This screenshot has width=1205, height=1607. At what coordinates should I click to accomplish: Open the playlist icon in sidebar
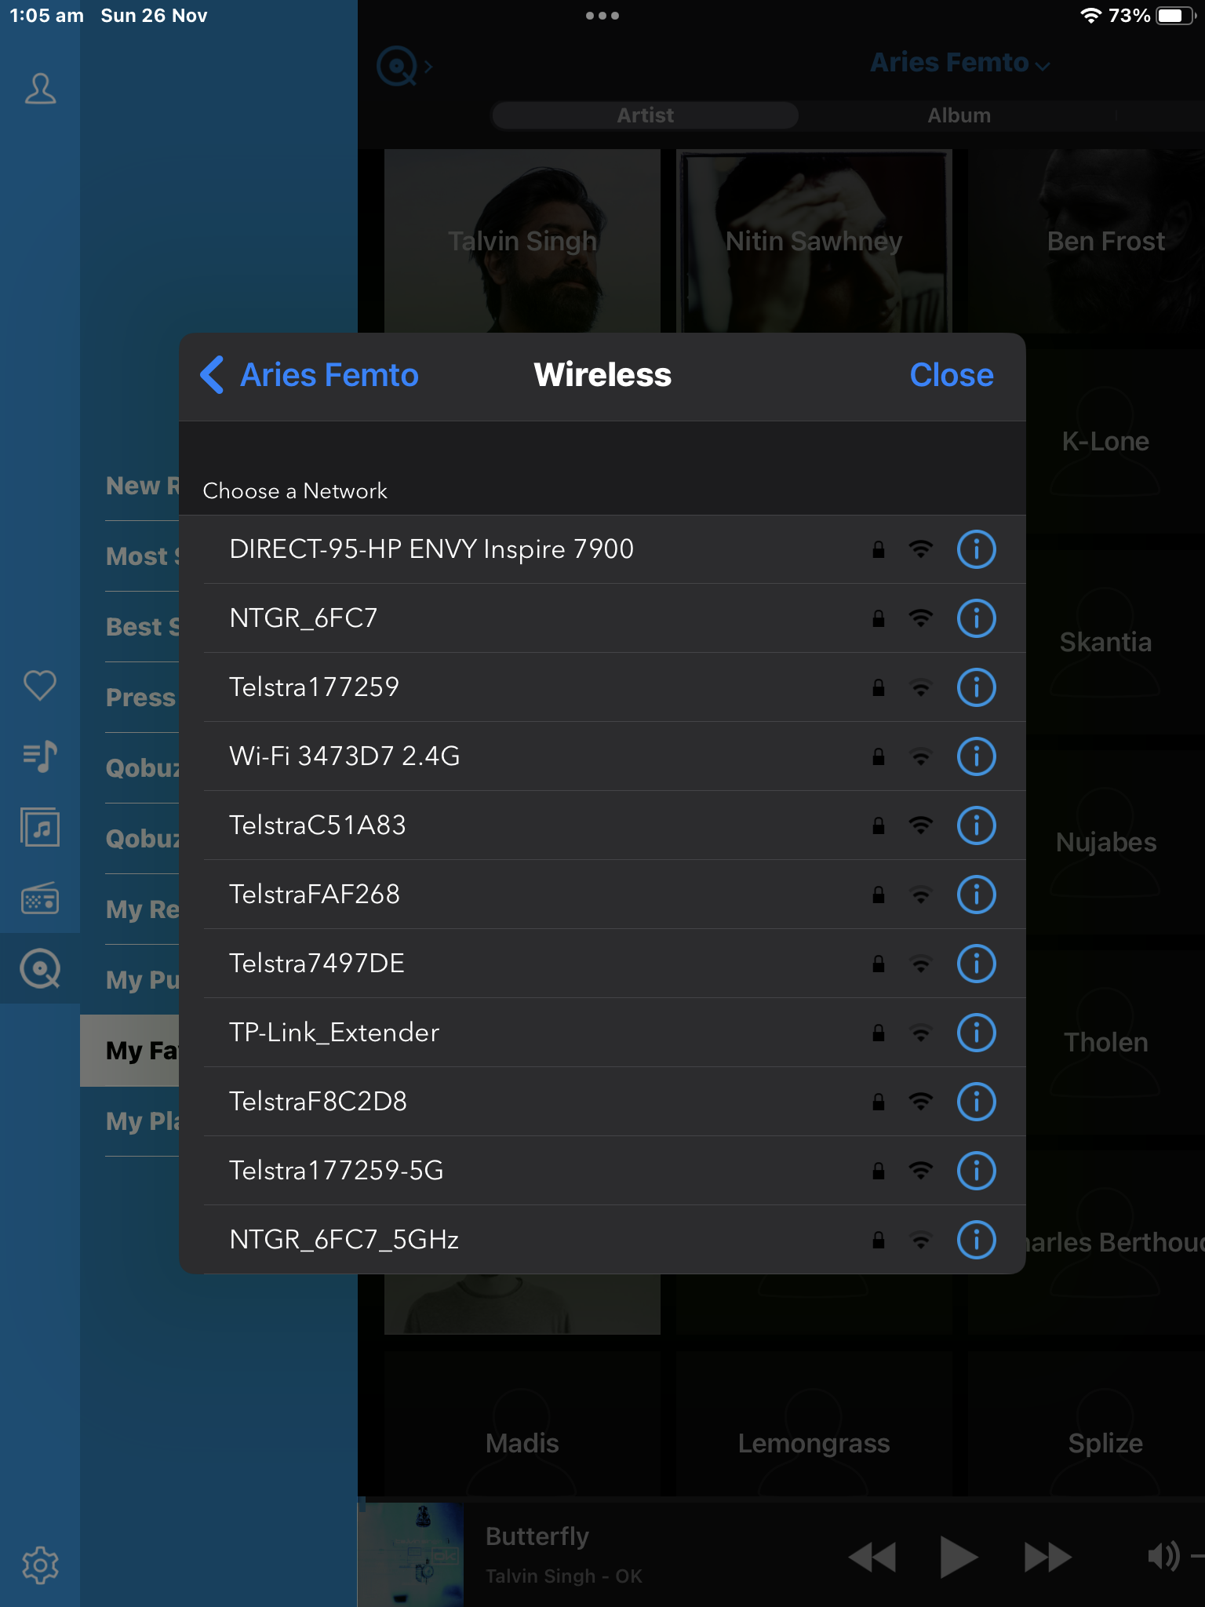(x=40, y=756)
